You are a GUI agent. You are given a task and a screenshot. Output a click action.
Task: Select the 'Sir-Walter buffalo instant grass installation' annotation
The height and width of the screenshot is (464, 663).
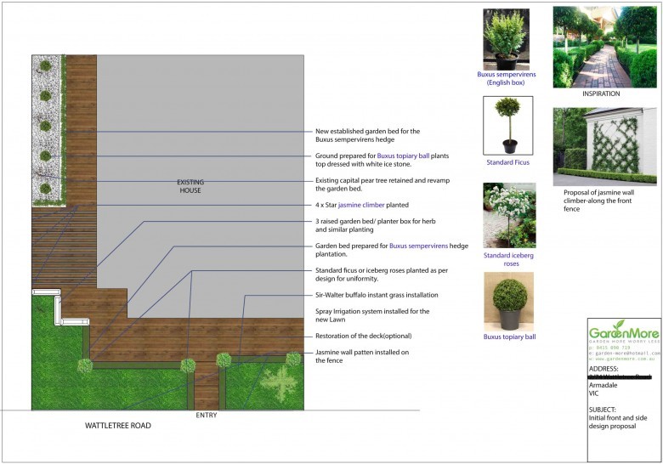pyautogui.click(x=377, y=295)
